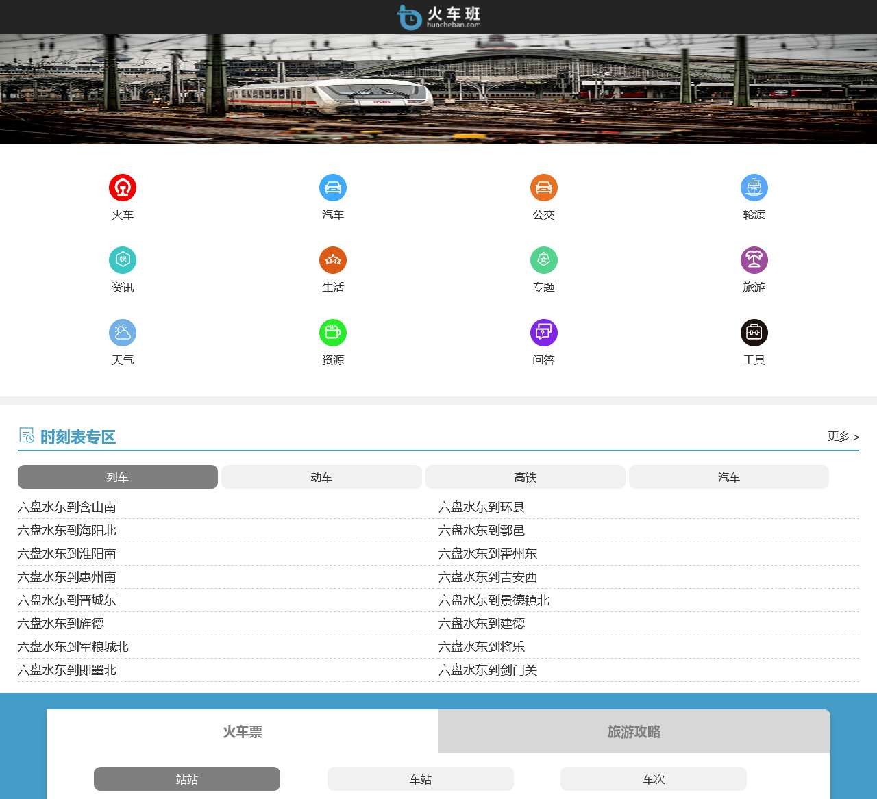Click the blue 汽车 car icon
This screenshot has height=799, width=877.
(333, 188)
